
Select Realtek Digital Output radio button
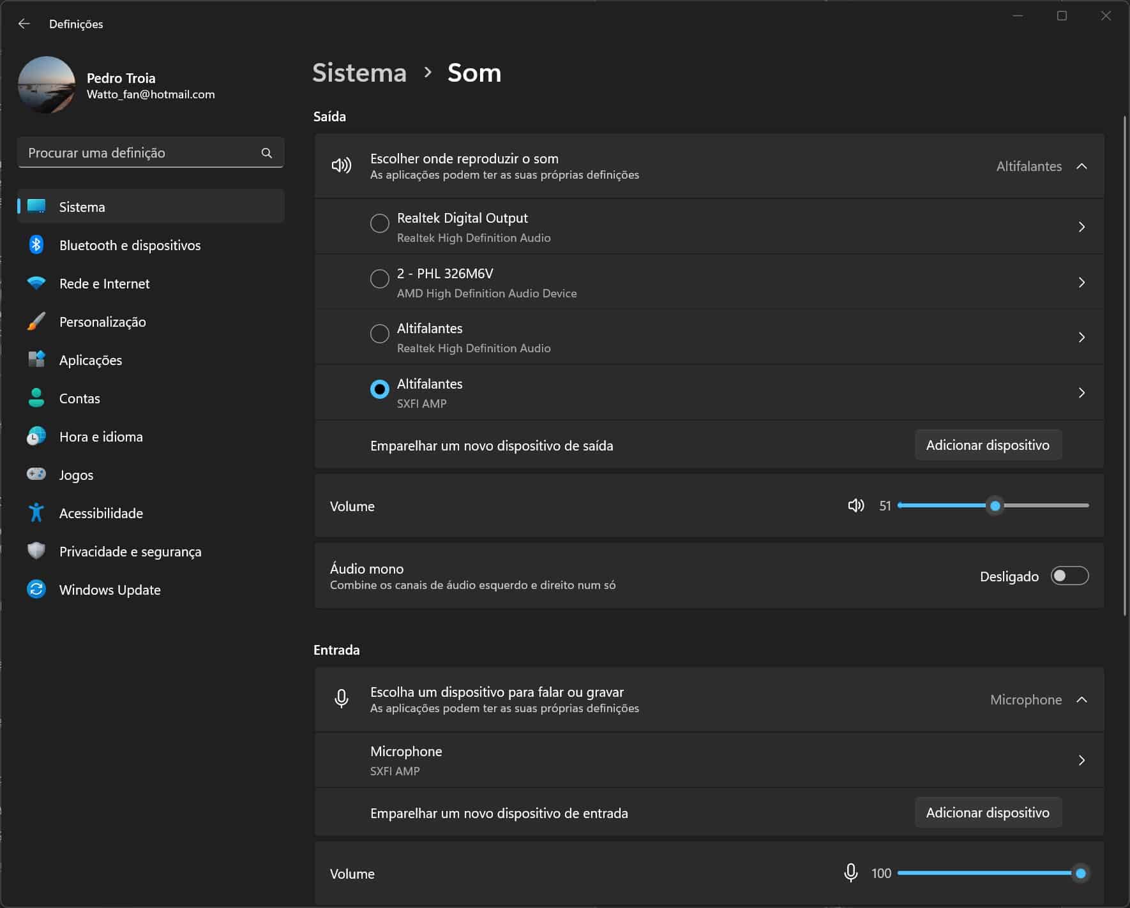tap(380, 223)
